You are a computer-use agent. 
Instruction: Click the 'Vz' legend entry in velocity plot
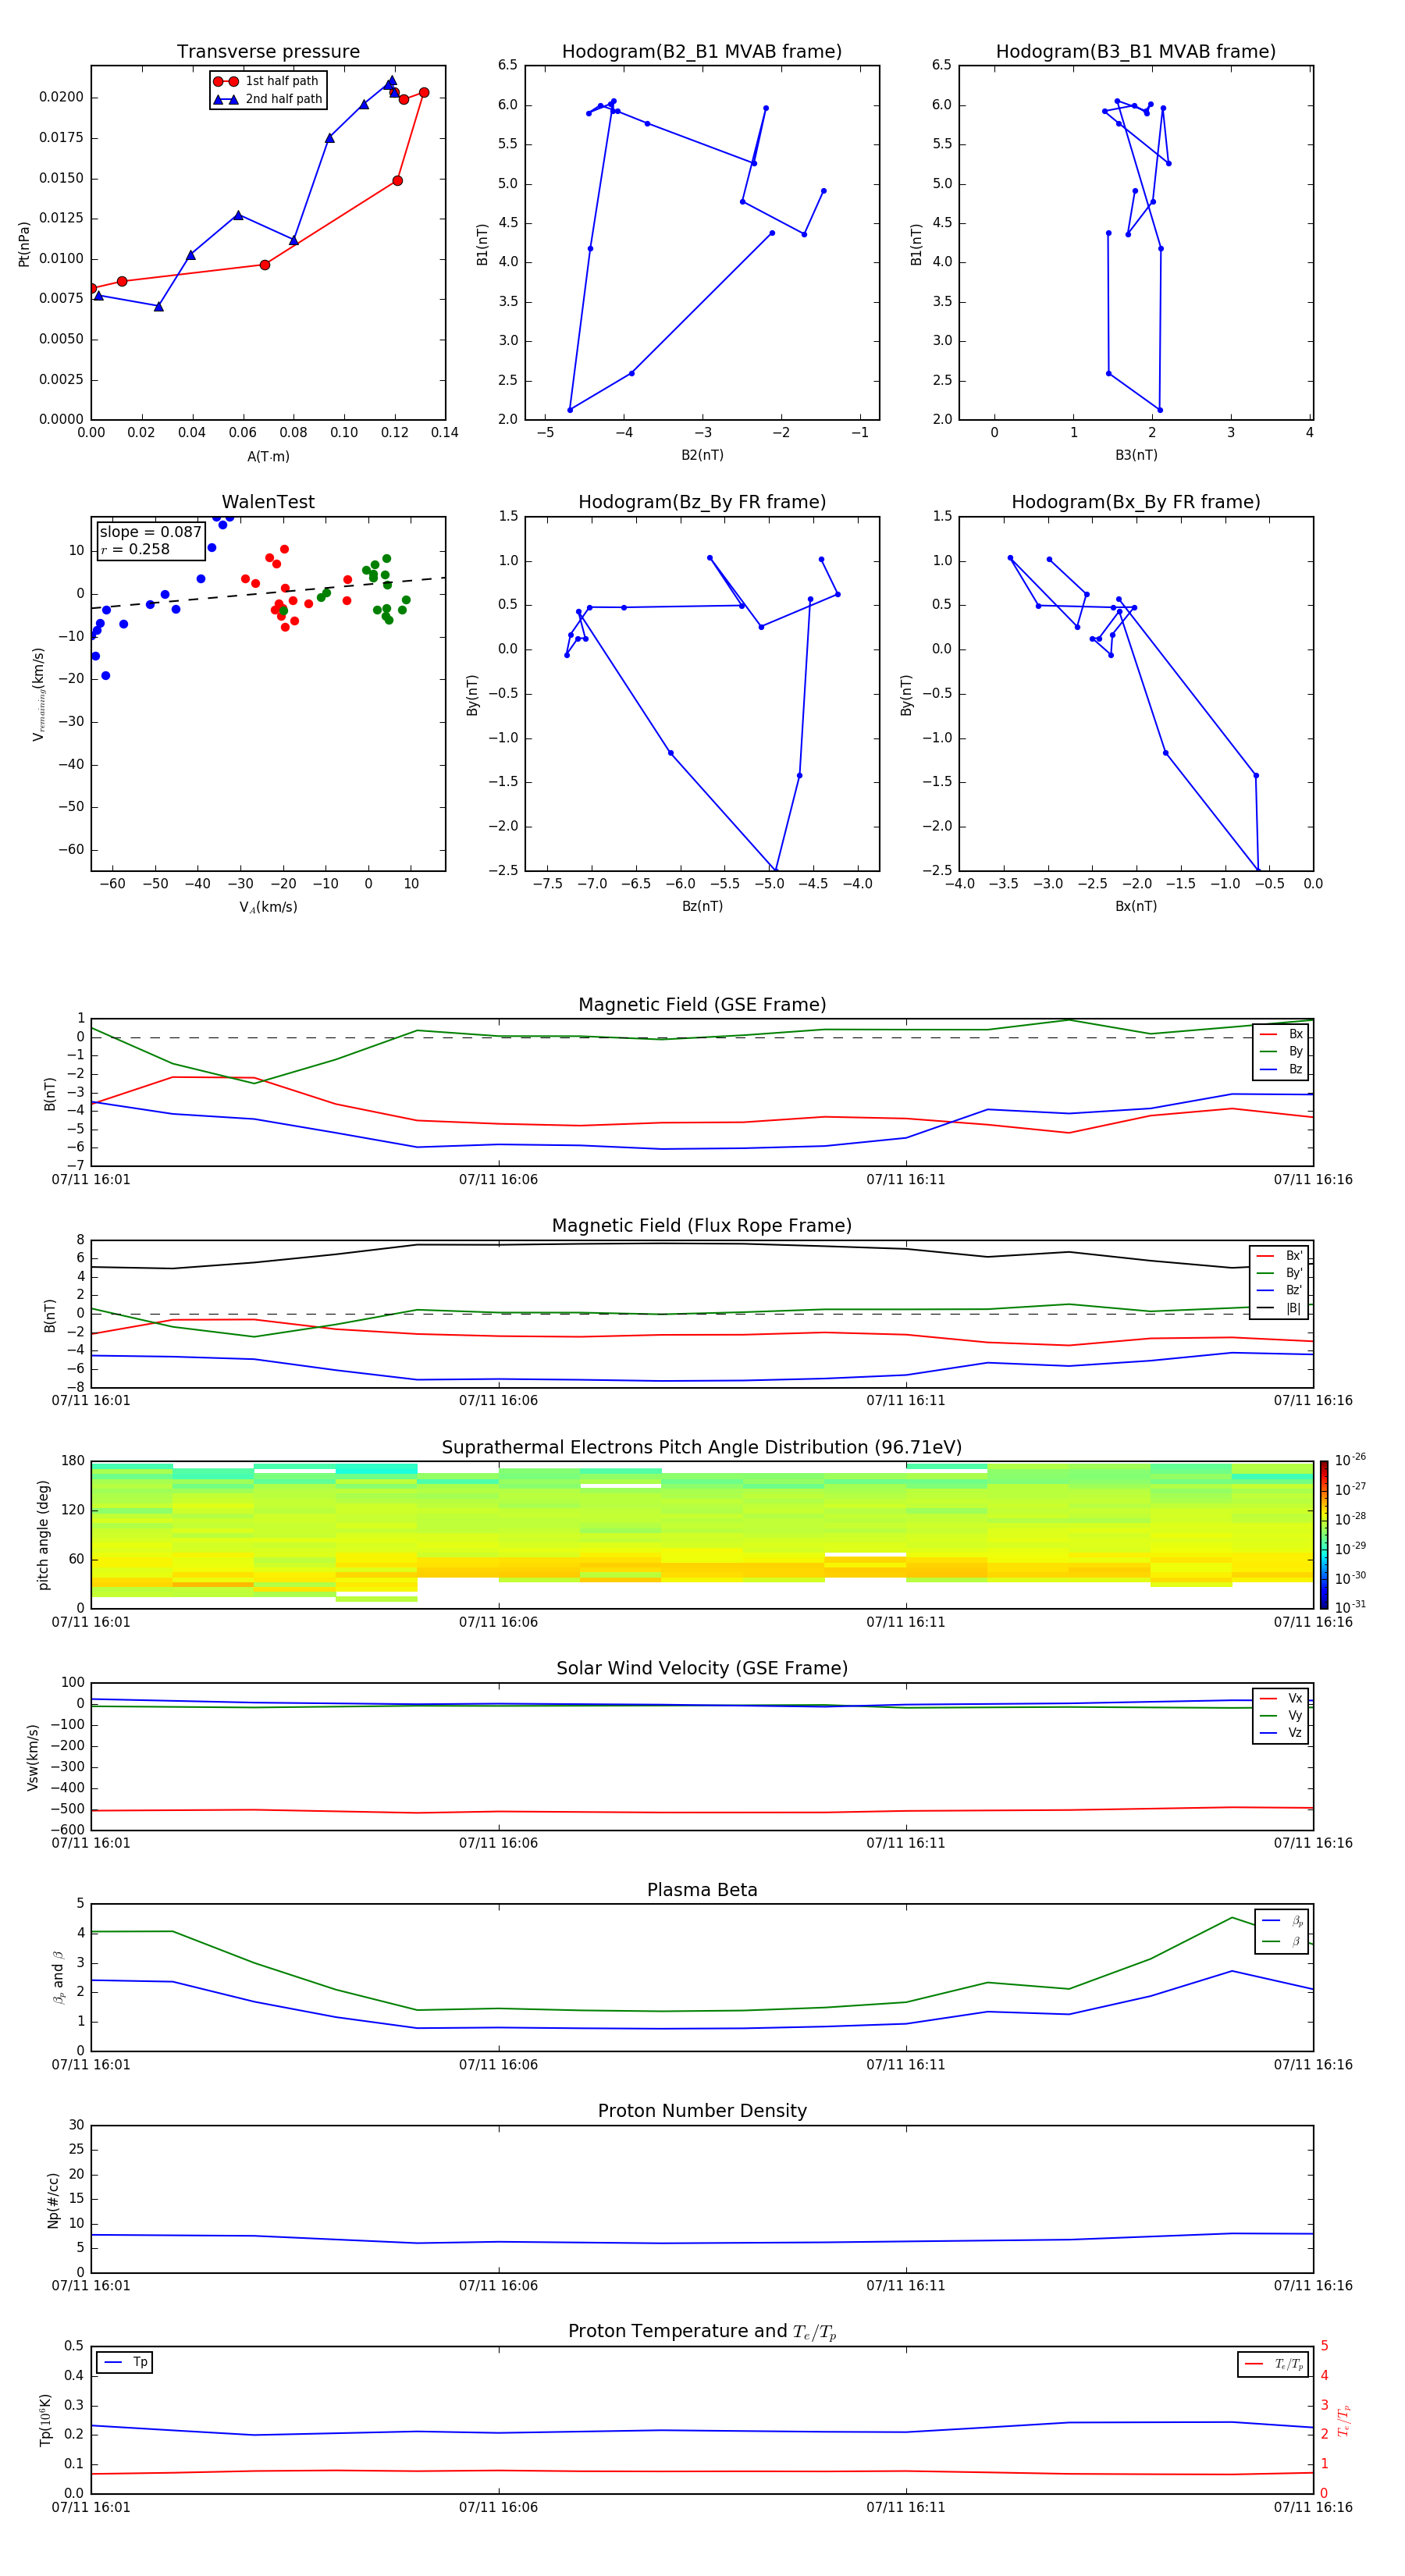point(1281,1733)
